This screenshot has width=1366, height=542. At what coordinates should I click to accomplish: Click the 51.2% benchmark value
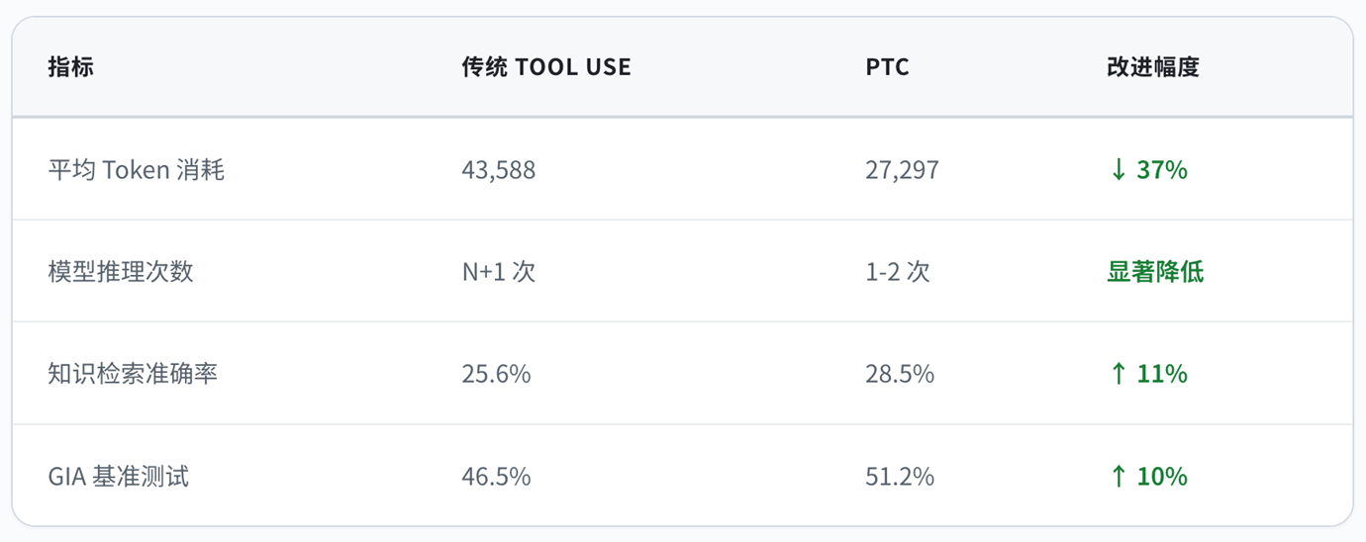(900, 477)
